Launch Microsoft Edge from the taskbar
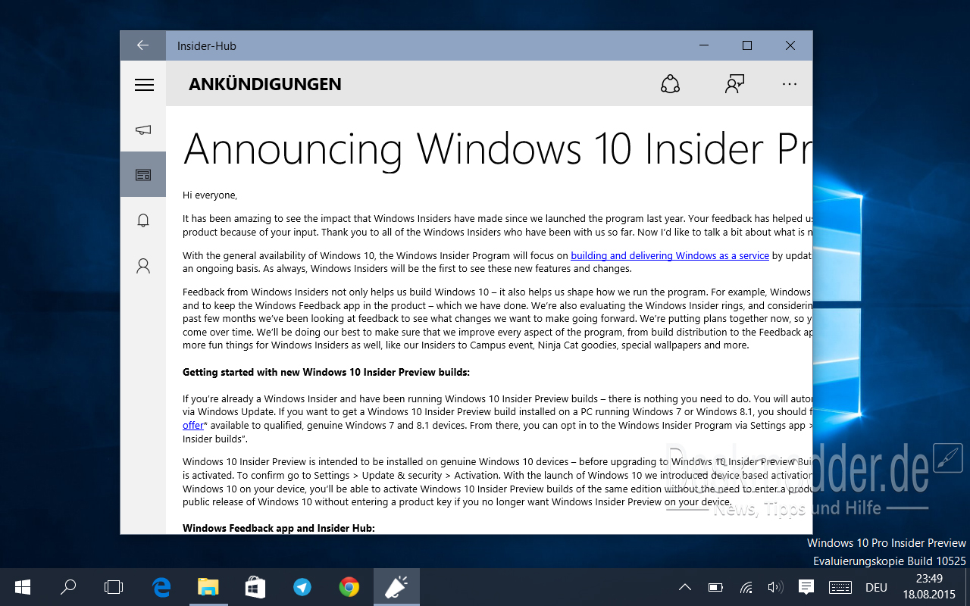The width and height of the screenshot is (970, 606). pyautogui.click(x=161, y=587)
